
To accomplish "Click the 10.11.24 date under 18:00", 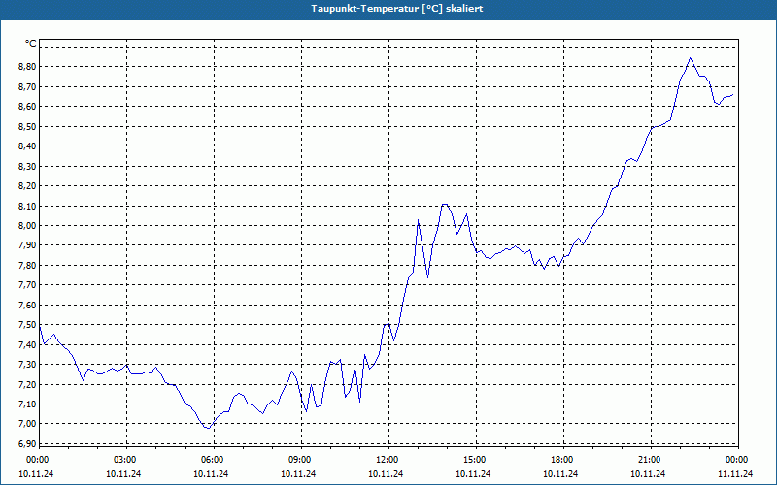I will tap(560, 474).
